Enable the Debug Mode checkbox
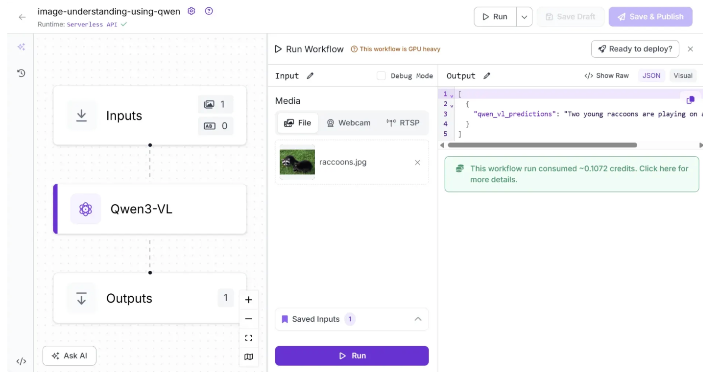Image resolution: width=720 pixels, height=380 pixels. coord(381,76)
